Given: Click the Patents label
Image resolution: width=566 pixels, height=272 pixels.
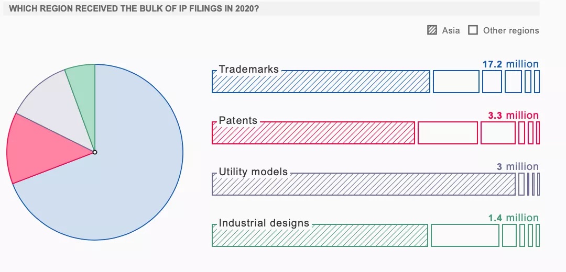Looking at the screenshot, I should tap(238, 120).
